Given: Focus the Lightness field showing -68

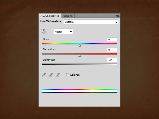Looking at the screenshot, I should click(x=112, y=60).
